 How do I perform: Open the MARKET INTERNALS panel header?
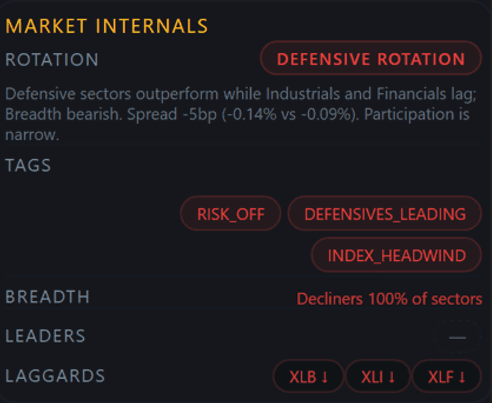coord(108,25)
